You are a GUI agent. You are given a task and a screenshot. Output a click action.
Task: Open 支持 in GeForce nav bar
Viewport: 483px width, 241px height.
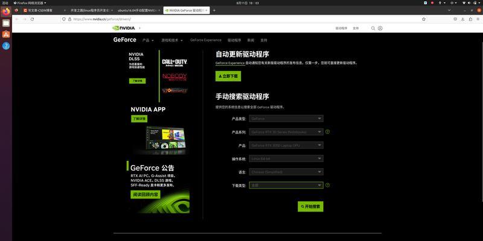tap(264, 40)
